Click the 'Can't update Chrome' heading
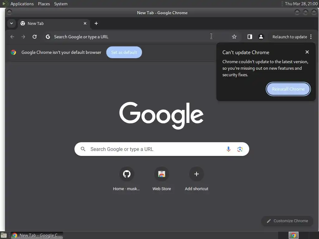The image size is (319, 239). [246, 52]
